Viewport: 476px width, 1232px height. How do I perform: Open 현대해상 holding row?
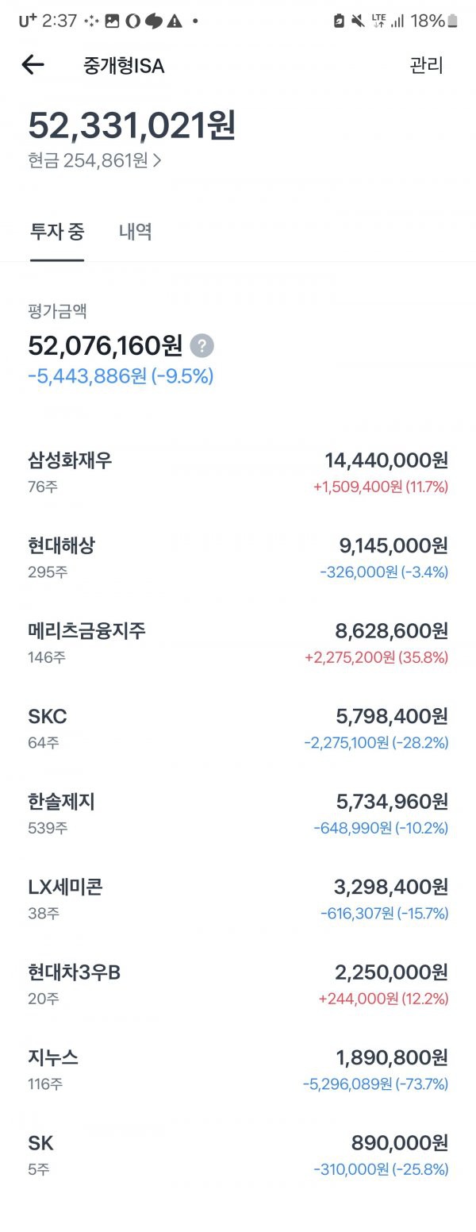(x=238, y=558)
